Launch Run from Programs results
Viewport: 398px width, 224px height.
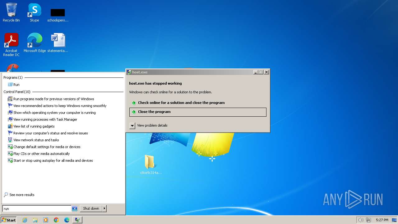[x=14, y=85]
